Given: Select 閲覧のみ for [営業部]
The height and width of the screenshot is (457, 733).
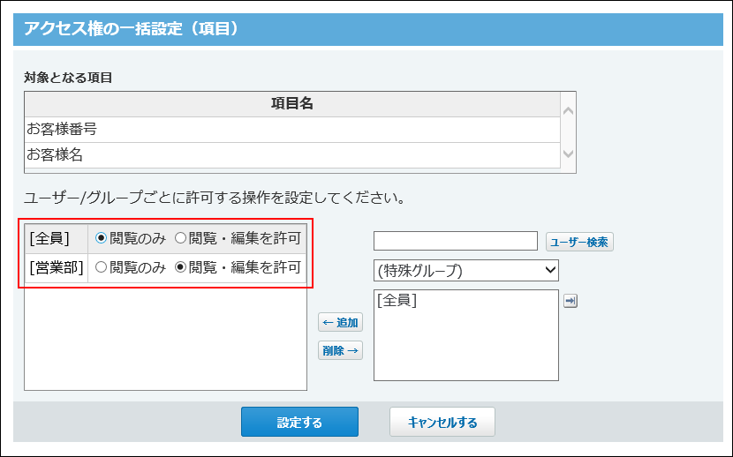Looking at the screenshot, I should (101, 267).
